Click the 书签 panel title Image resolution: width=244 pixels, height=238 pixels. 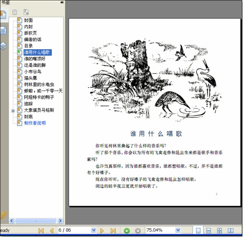[x=5, y=2]
